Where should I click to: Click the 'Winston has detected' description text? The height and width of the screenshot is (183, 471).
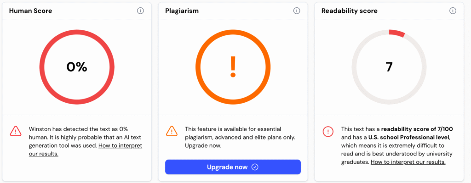point(86,141)
